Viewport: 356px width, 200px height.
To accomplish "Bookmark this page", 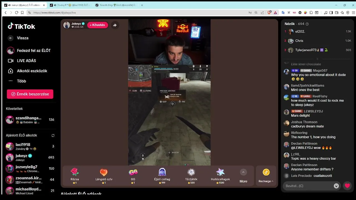I will click(22, 12).
